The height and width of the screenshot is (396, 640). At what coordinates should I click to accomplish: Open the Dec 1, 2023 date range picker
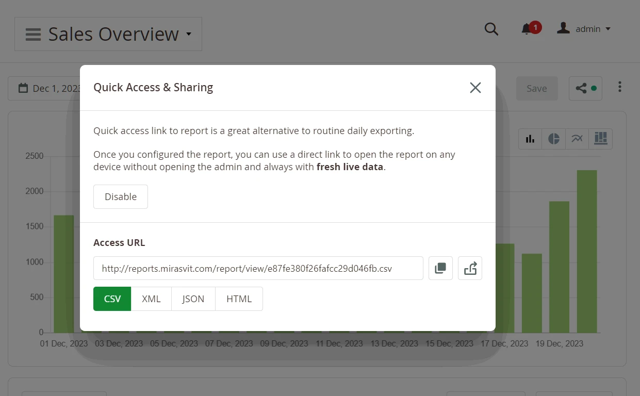pyautogui.click(x=49, y=89)
